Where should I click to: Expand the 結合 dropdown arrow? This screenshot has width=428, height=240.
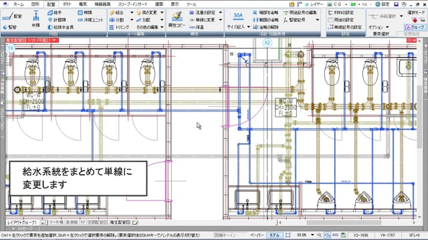coord(132,13)
